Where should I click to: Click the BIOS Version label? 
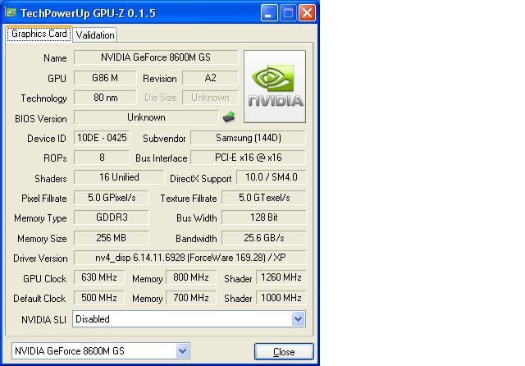tap(40, 118)
